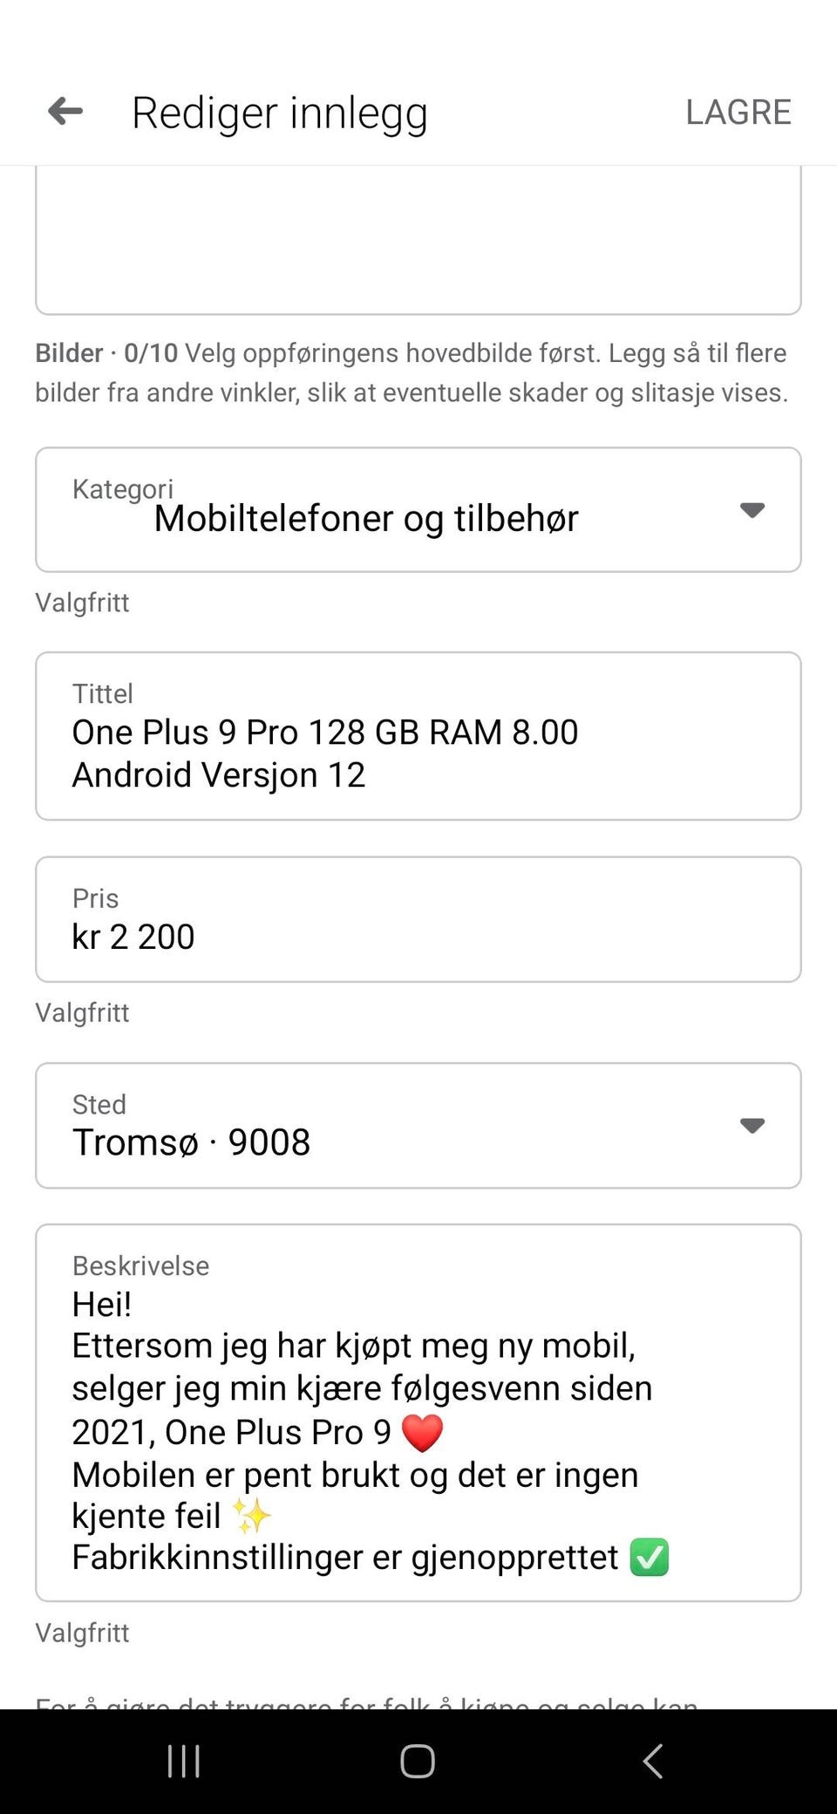Edit the Beskrivelse description box
This screenshot has height=1814, width=837.
pyautogui.click(x=418, y=1413)
